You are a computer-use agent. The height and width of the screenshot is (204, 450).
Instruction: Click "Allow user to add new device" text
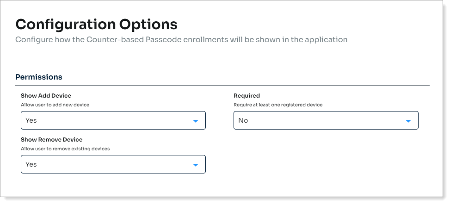(x=55, y=105)
